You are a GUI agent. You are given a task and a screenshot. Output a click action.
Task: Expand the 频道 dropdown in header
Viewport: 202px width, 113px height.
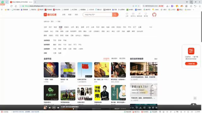70,15
